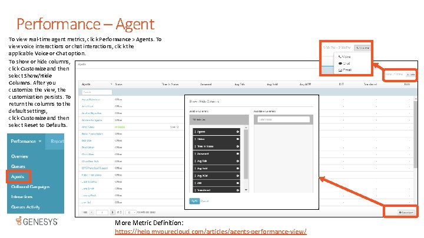Open agent Chris Allen in the list

[88, 155]
